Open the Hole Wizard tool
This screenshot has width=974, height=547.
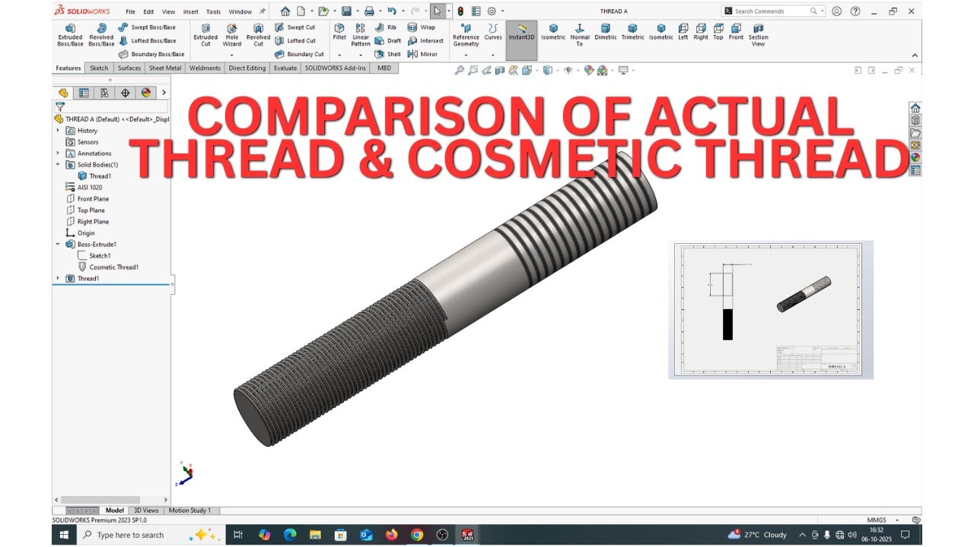232,35
